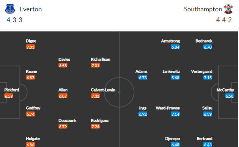Select player Ings in Southampton lineup
The height and width of the screenshot is (147, 239).
143,108
